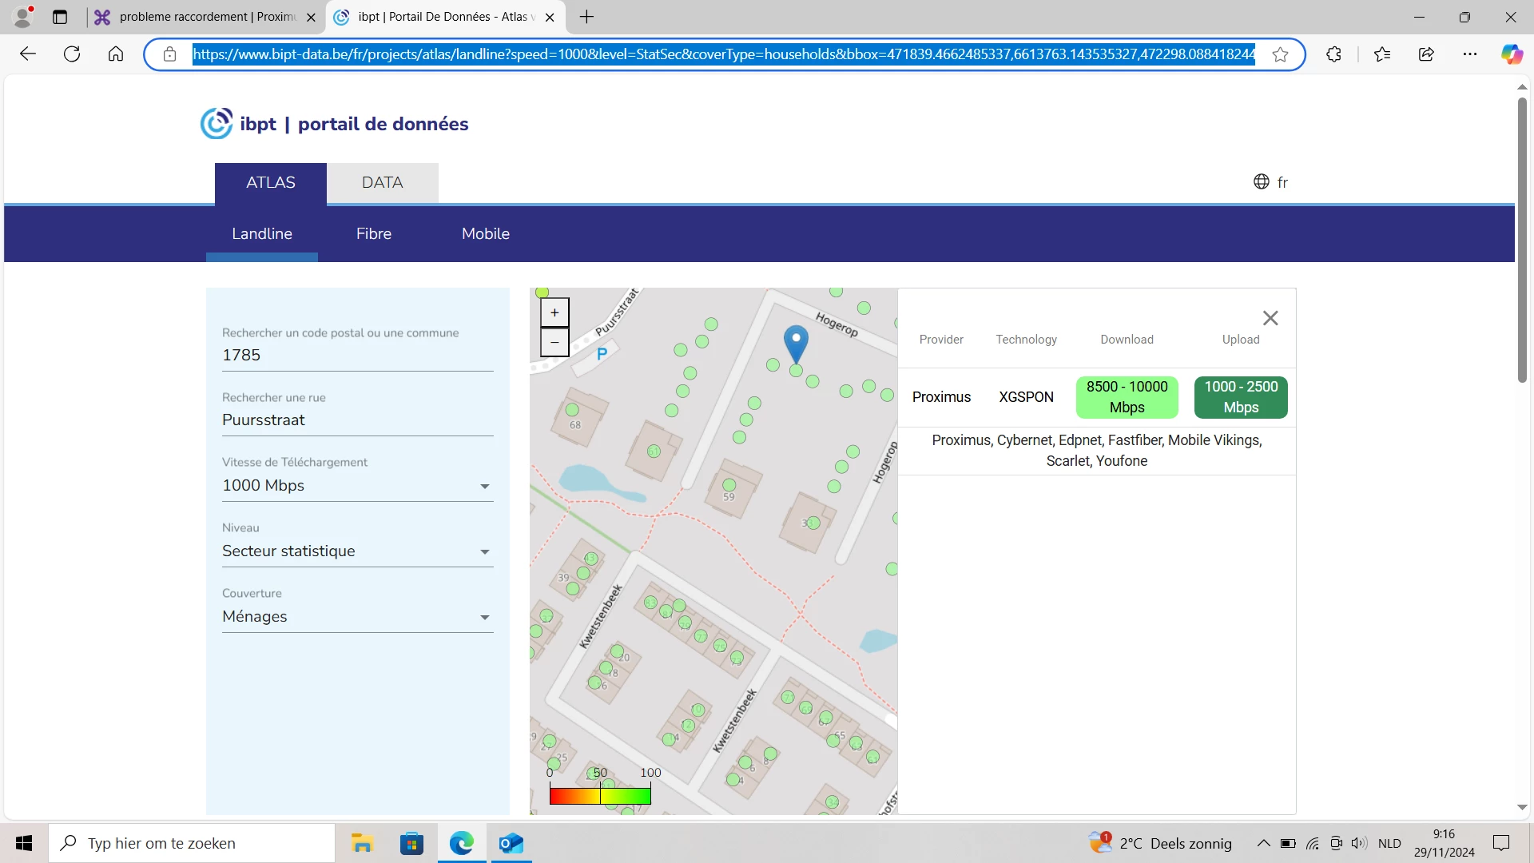
Task: Add page to favorites star icon
Action: [x=1280, y=54]
